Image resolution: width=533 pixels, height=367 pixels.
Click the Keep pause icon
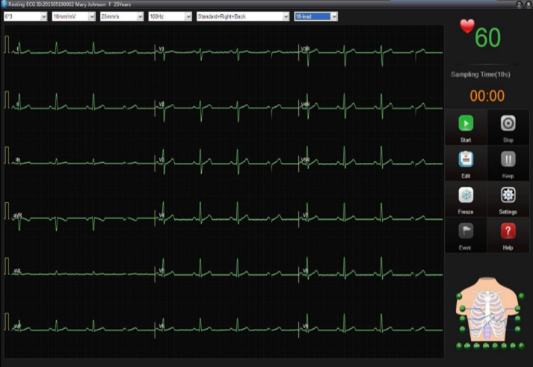(x=508, y=159)
